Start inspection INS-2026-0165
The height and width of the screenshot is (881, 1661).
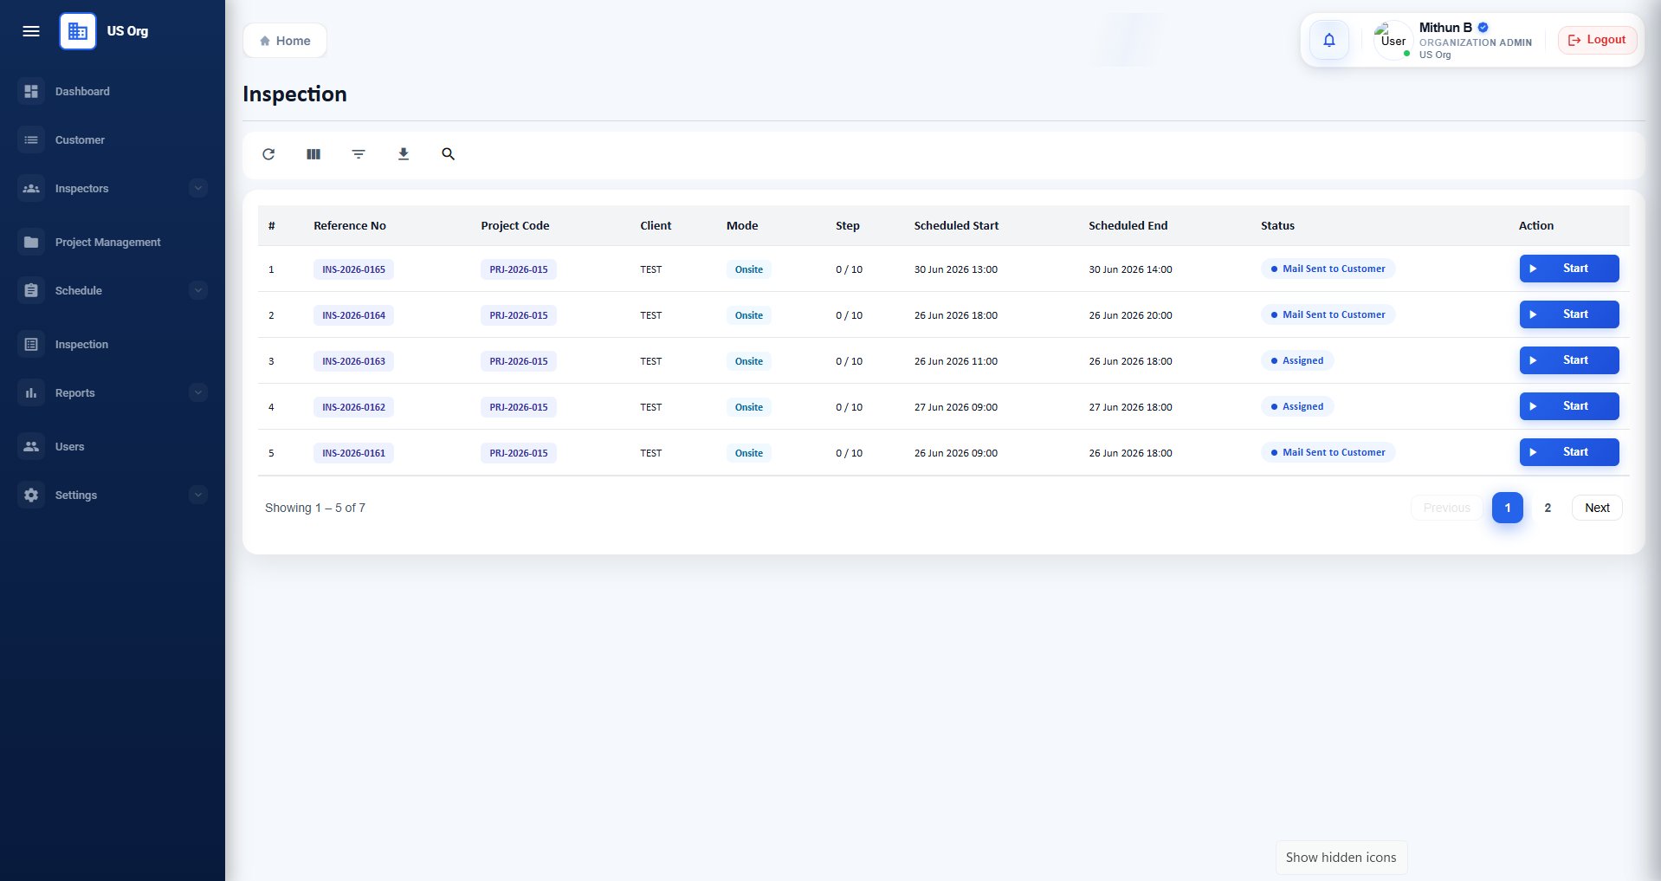[1569, 269]
